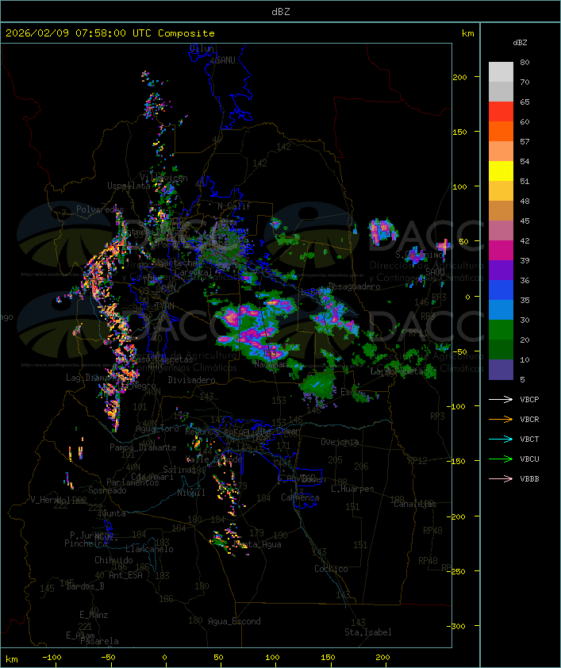This screenshot has width=561, height=668.
Task: Click the VBCU legend label
Action: tap(529, 459)
